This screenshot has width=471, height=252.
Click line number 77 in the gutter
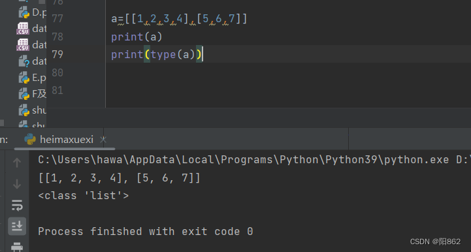click(x=57, y=19)
